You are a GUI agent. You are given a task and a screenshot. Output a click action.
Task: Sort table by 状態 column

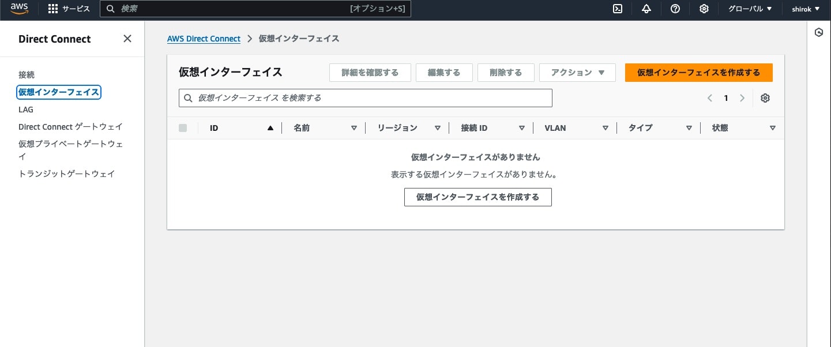click(x=773, y=128)
